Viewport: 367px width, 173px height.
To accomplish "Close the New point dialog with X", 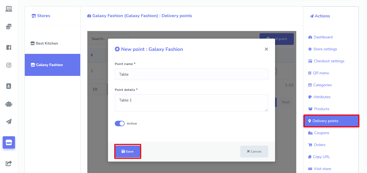I will 266,49.
